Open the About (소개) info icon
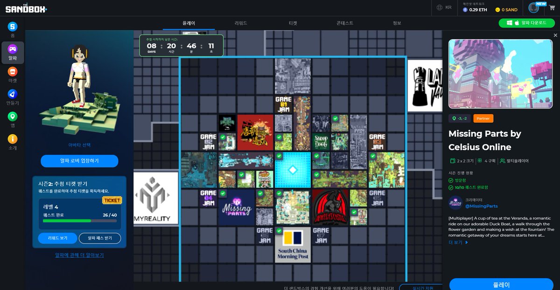The width and height of the screenshot is (560, 290). coord(13,138)
